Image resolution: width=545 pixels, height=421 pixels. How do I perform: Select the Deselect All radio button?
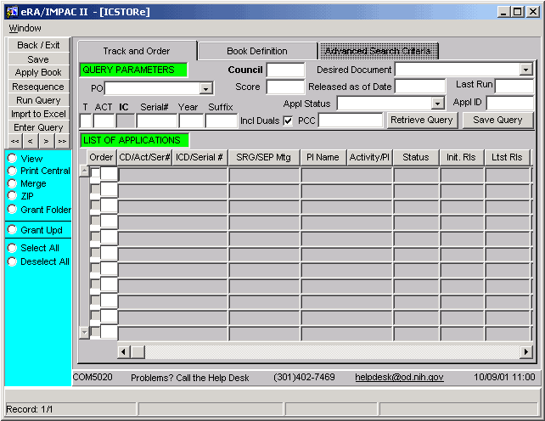pyautogui.click(x=12, y=261)
